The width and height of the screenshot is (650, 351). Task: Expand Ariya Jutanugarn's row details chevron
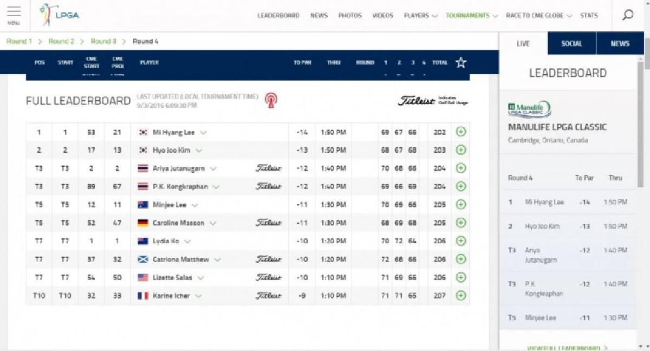[x=213, y=168]
